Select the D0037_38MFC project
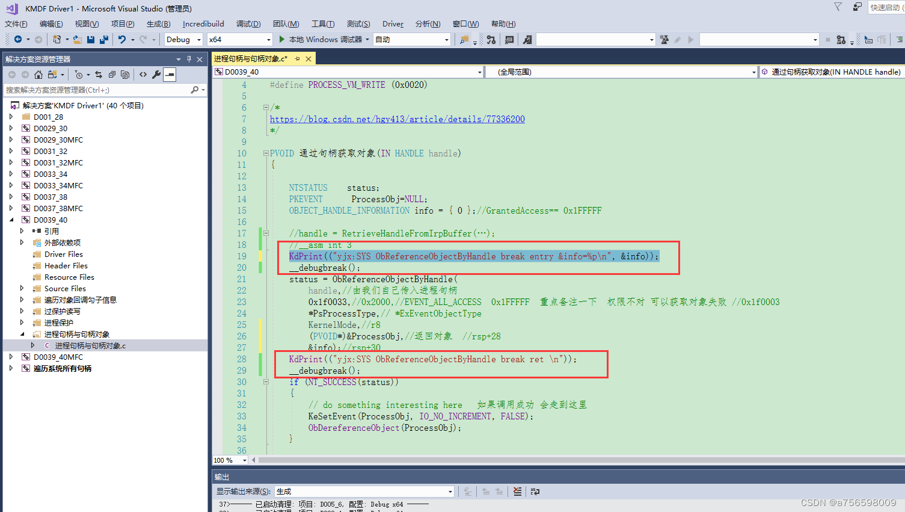The width and height of the screenshot is (905, 512). point(58,208)
